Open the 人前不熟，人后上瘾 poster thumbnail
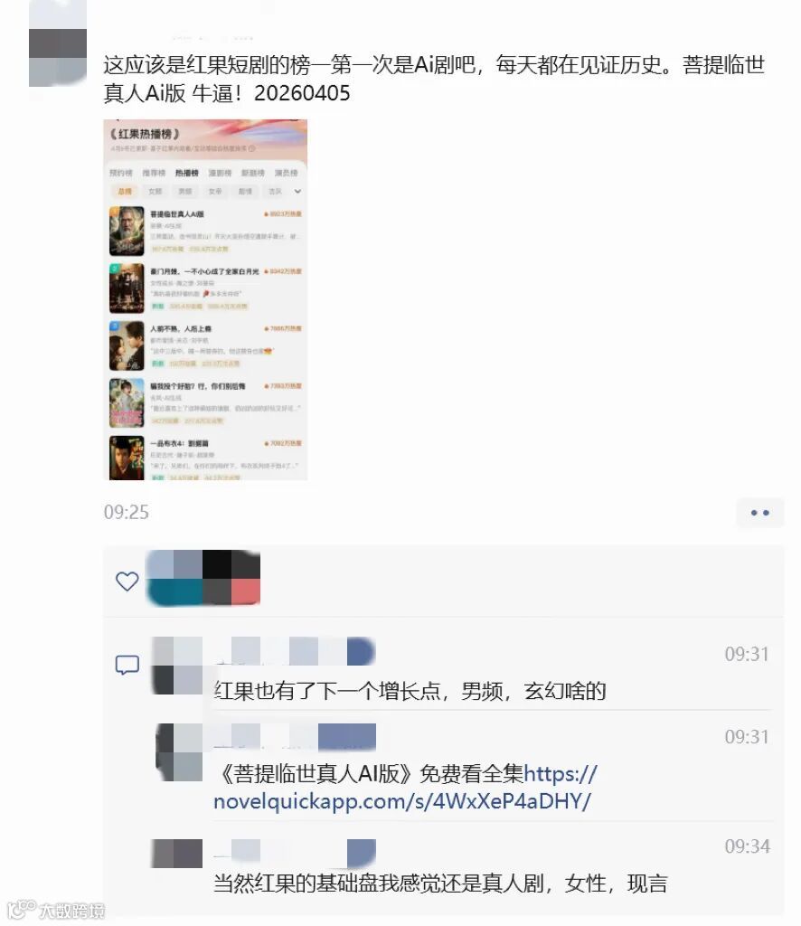The width and height of the screenshot is (801, 926). (127, 345)
